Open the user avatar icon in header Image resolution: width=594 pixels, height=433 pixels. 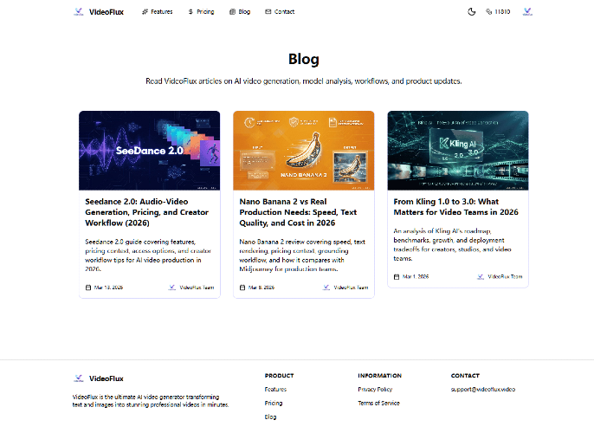[527, 12]
